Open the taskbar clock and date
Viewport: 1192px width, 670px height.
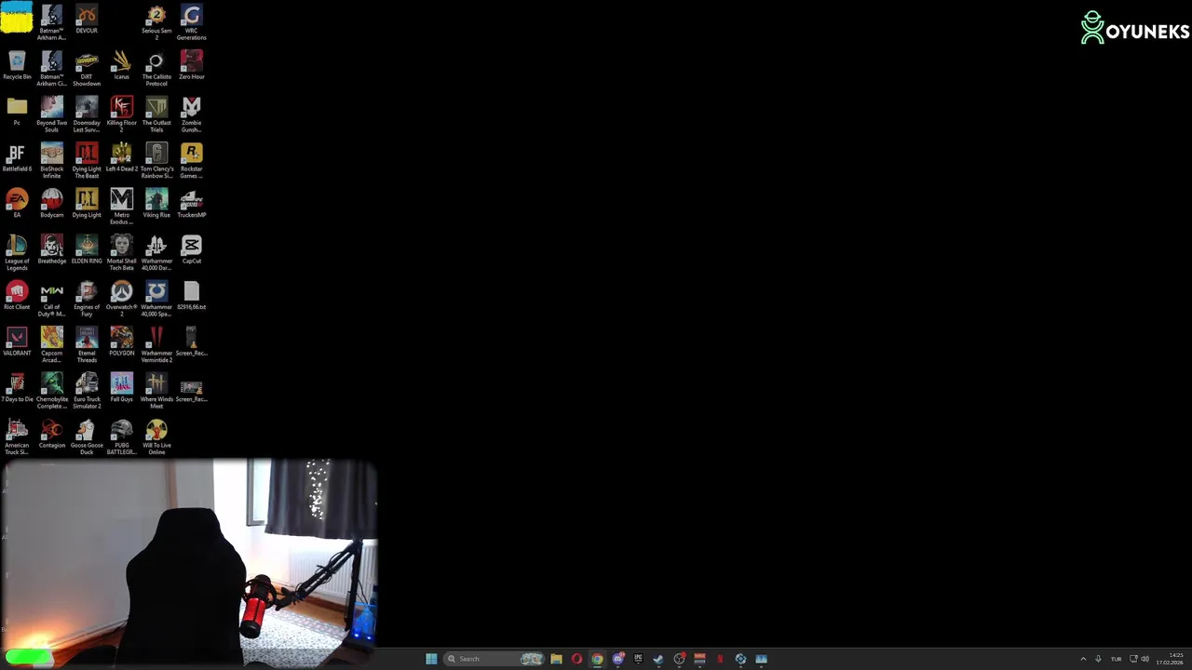1170,659
